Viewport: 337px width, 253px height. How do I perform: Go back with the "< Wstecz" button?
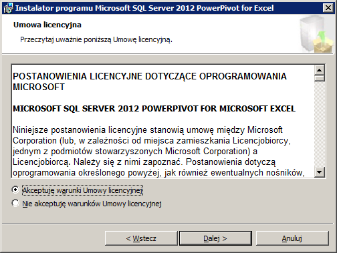point(141,238)
